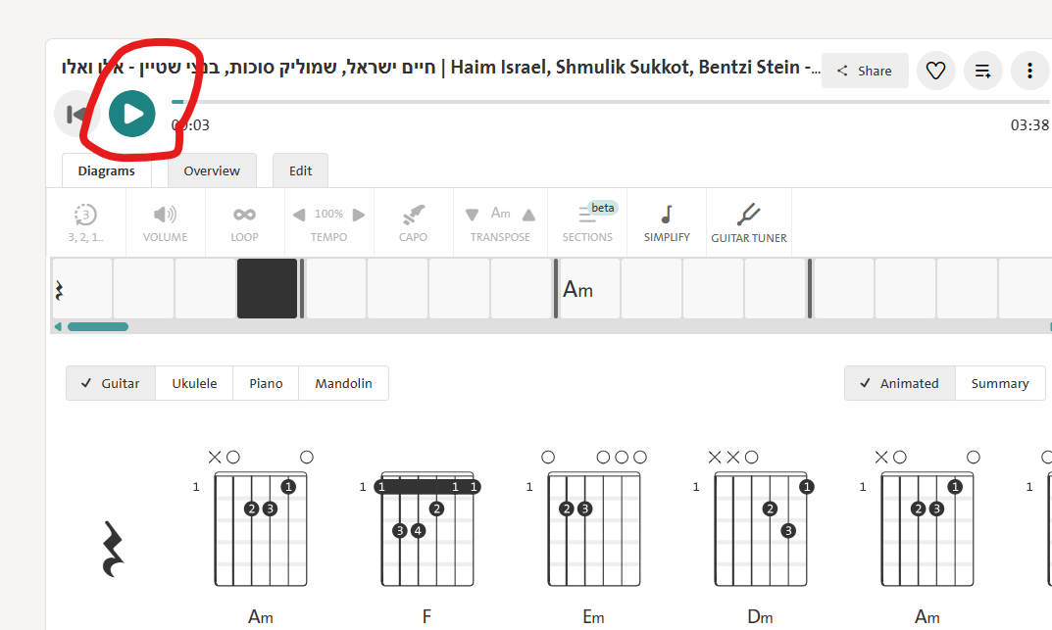Open the add-to-playlist icon
Viewport: 1052px width, 630px height.
click(982, 71)
